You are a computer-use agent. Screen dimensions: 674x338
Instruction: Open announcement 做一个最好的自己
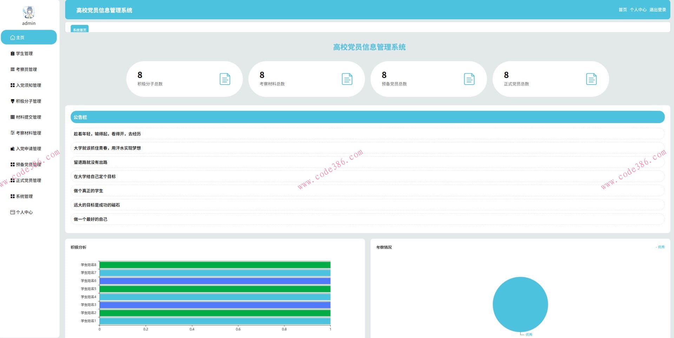[x=368, y=219]
